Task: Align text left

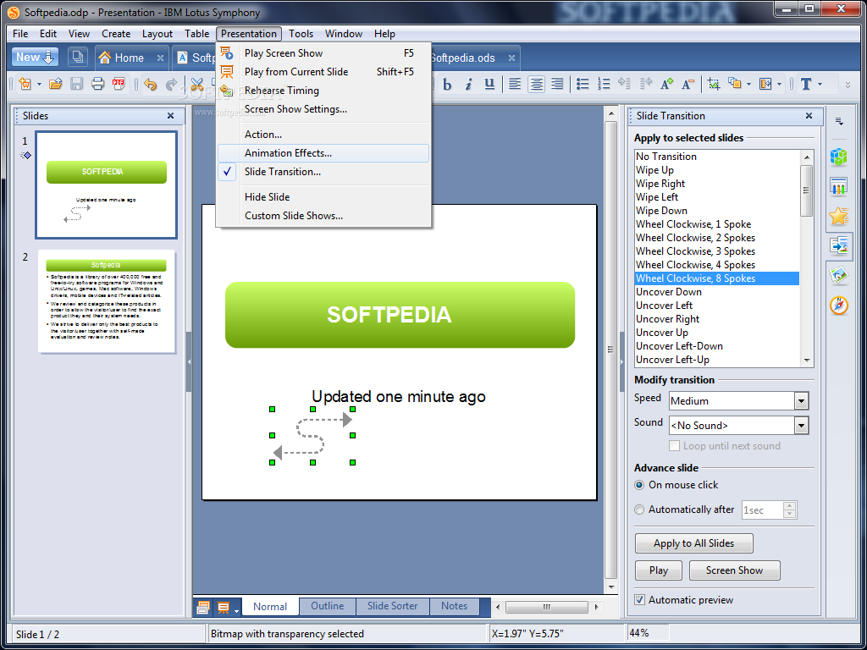Action: [x=515, y=84]
